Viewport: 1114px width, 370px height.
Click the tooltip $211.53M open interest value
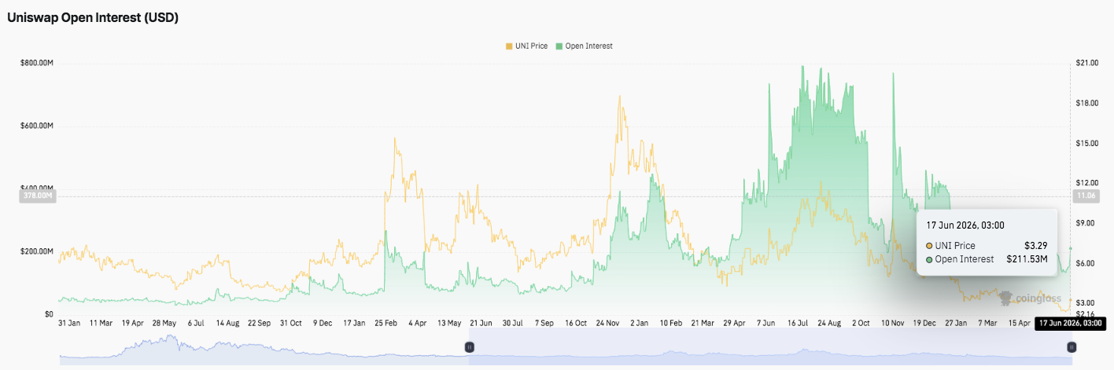[x=1027, y=259]
